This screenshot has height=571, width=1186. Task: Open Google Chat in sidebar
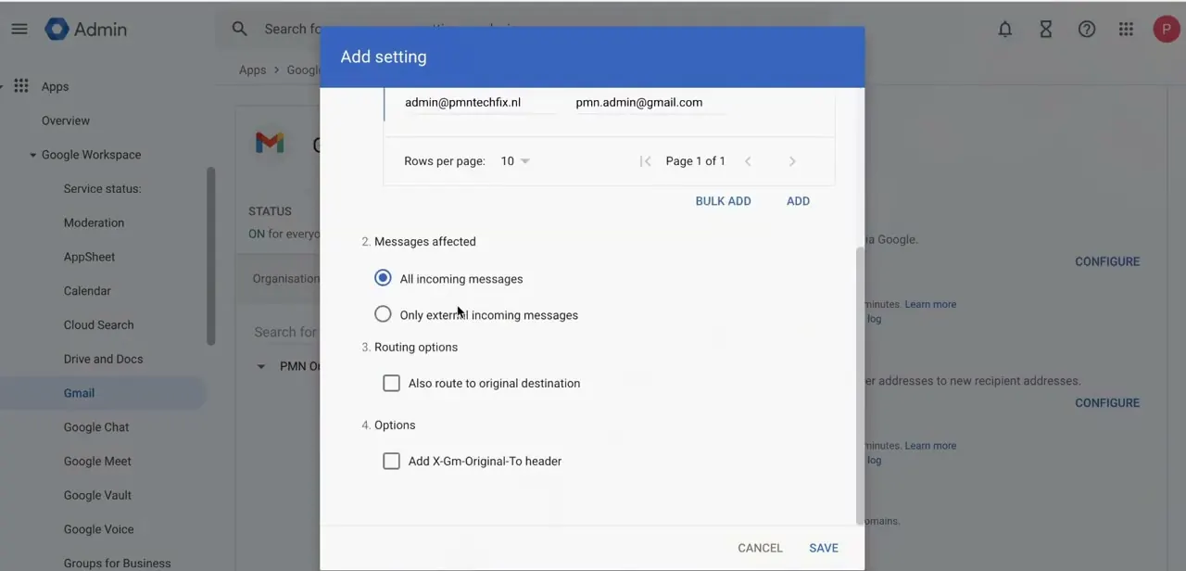click(96, 427)
